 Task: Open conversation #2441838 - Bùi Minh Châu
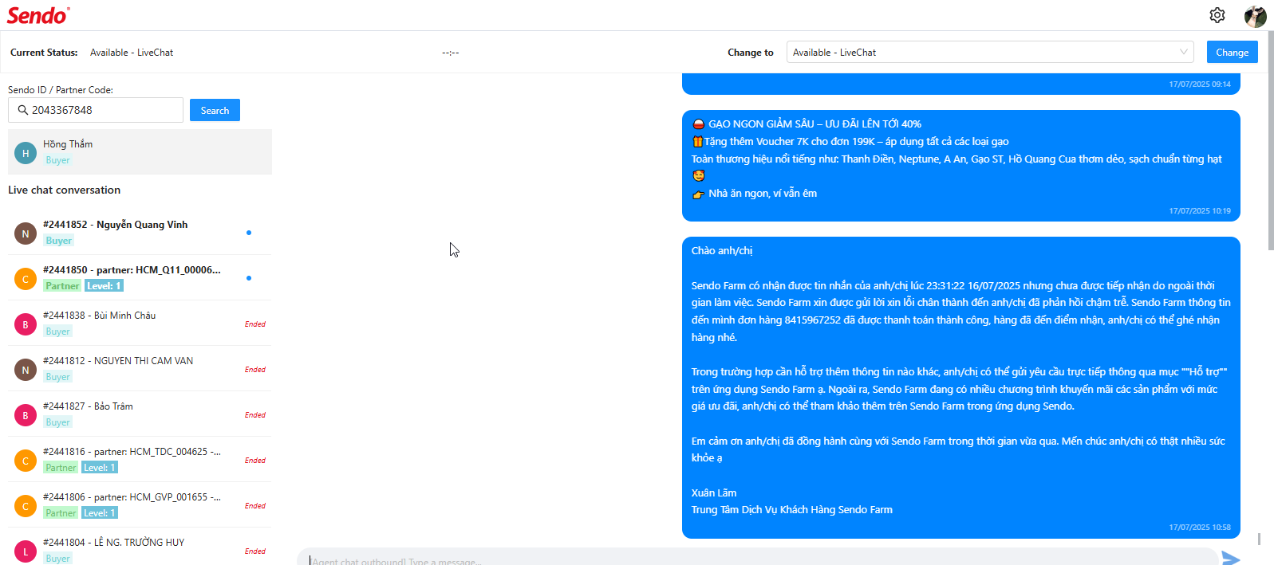pos(140,324)
